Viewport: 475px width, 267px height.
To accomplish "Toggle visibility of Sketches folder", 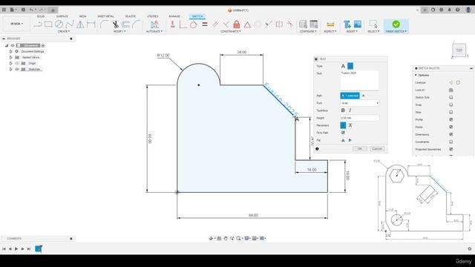I will click(x=17, y=69).
